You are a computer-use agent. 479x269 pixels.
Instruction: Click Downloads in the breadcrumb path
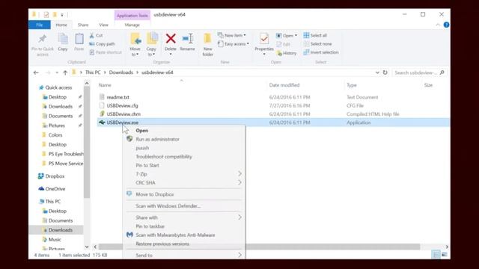point(121,72)
